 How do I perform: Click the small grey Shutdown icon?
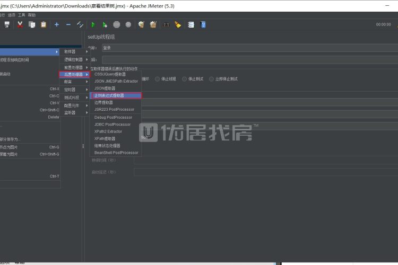point(128,24)
